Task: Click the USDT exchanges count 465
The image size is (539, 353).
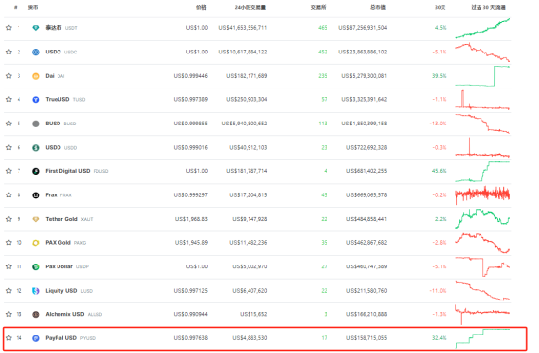Action: [x=323, y=28]
